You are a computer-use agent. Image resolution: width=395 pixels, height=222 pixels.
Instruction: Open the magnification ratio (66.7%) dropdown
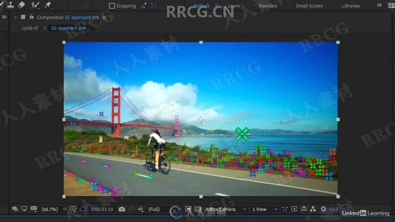click(x=54, y=209)
